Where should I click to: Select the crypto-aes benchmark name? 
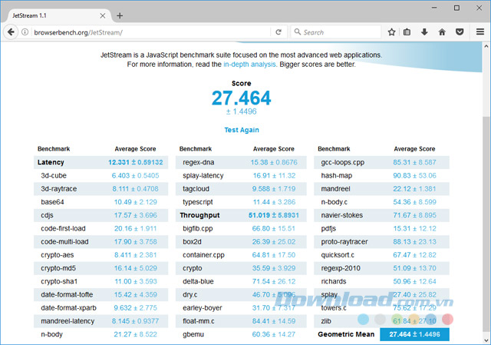(58, 255)
